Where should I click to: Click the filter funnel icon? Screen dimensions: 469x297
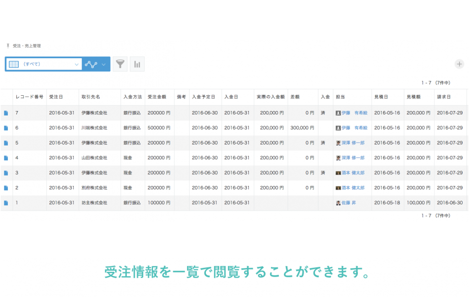click(x=120, y=64)
